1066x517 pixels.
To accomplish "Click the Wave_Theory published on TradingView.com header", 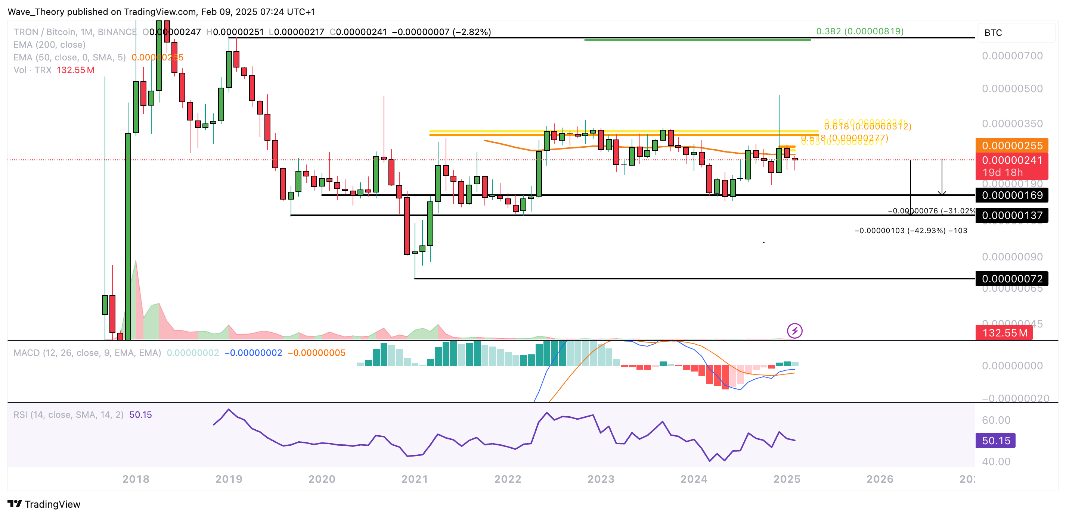I will click(x=161, y=12).
